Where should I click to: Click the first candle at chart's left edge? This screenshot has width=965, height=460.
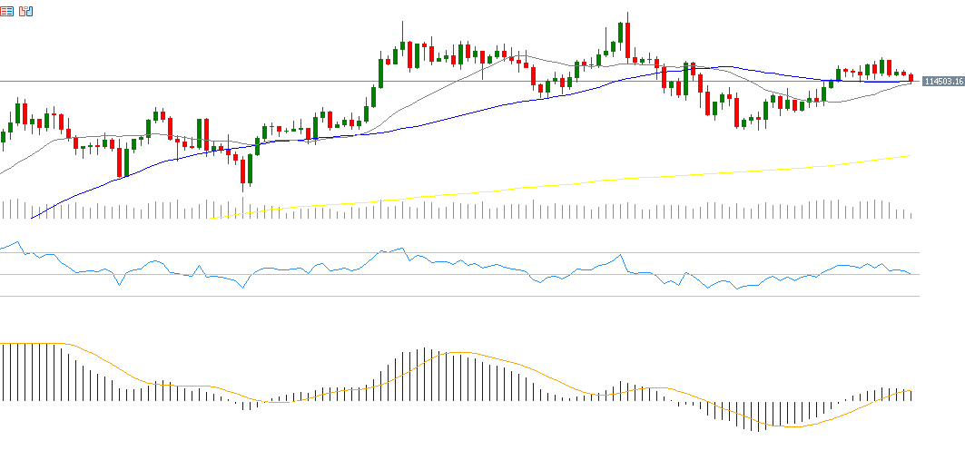pos(4,136)
